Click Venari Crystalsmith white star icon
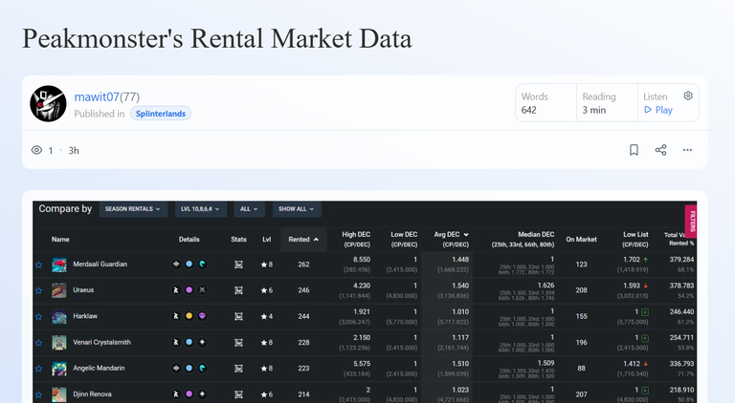This screenshot has width=735, height=403. pos(202,342)
